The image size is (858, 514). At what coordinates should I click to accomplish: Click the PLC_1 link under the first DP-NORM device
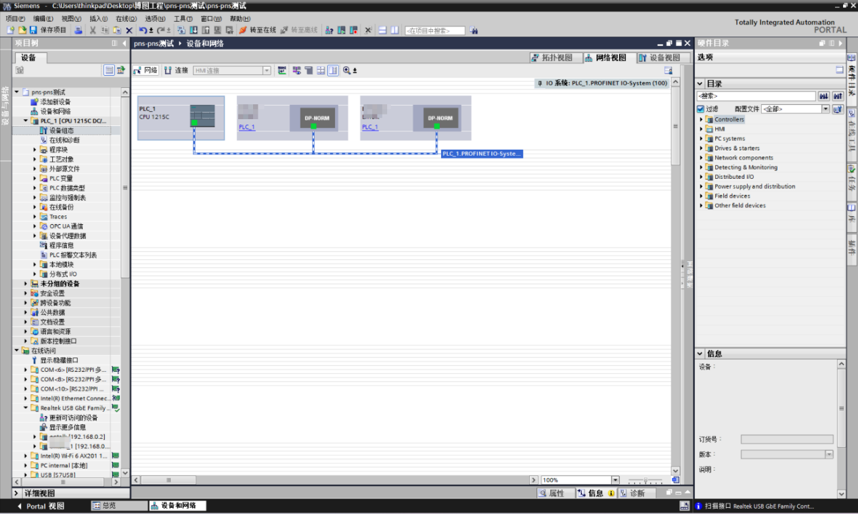pyautogui.click(x=247, y=127)
